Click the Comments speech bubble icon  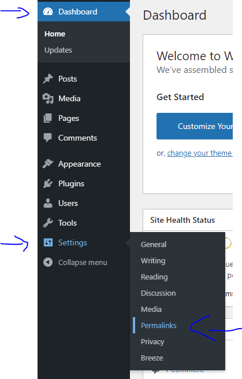point(48,138)
